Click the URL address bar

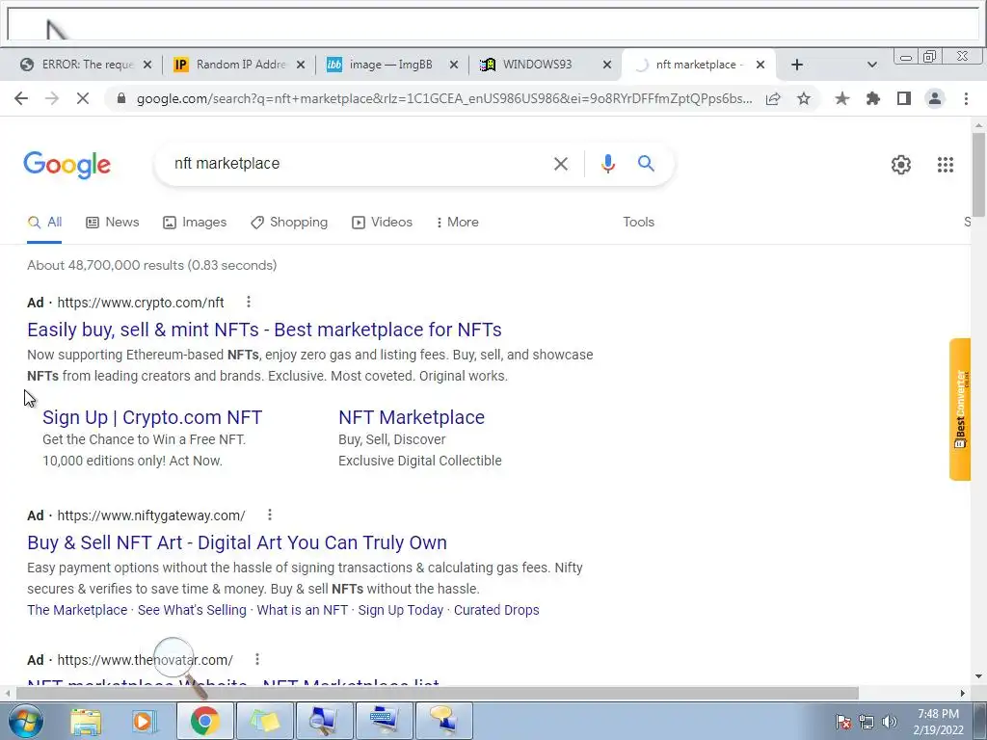pos(443,99)
